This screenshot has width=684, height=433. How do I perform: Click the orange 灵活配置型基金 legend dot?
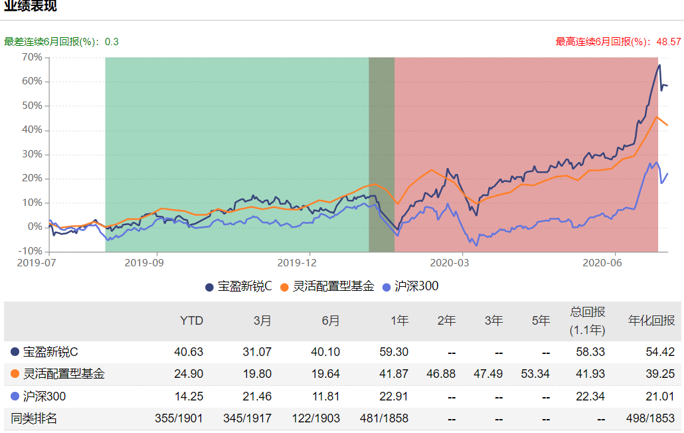pyautogui.click(x=284, y=288)
